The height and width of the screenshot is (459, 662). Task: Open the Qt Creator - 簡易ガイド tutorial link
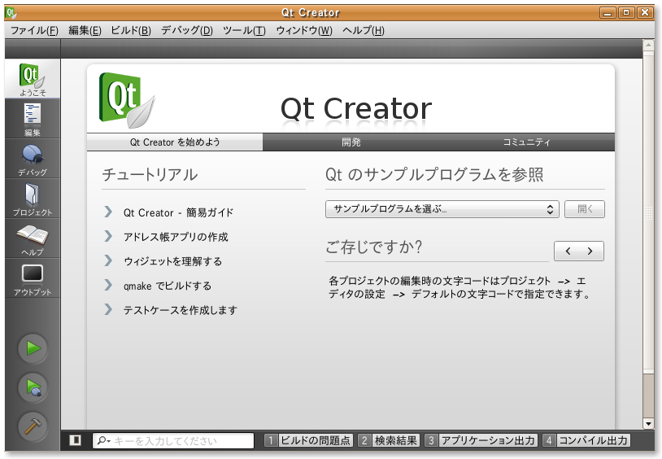click(x=178, y=212)
